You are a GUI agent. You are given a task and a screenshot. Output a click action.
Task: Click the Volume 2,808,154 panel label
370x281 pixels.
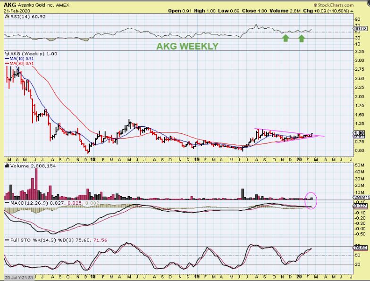[x=33, y=166]
